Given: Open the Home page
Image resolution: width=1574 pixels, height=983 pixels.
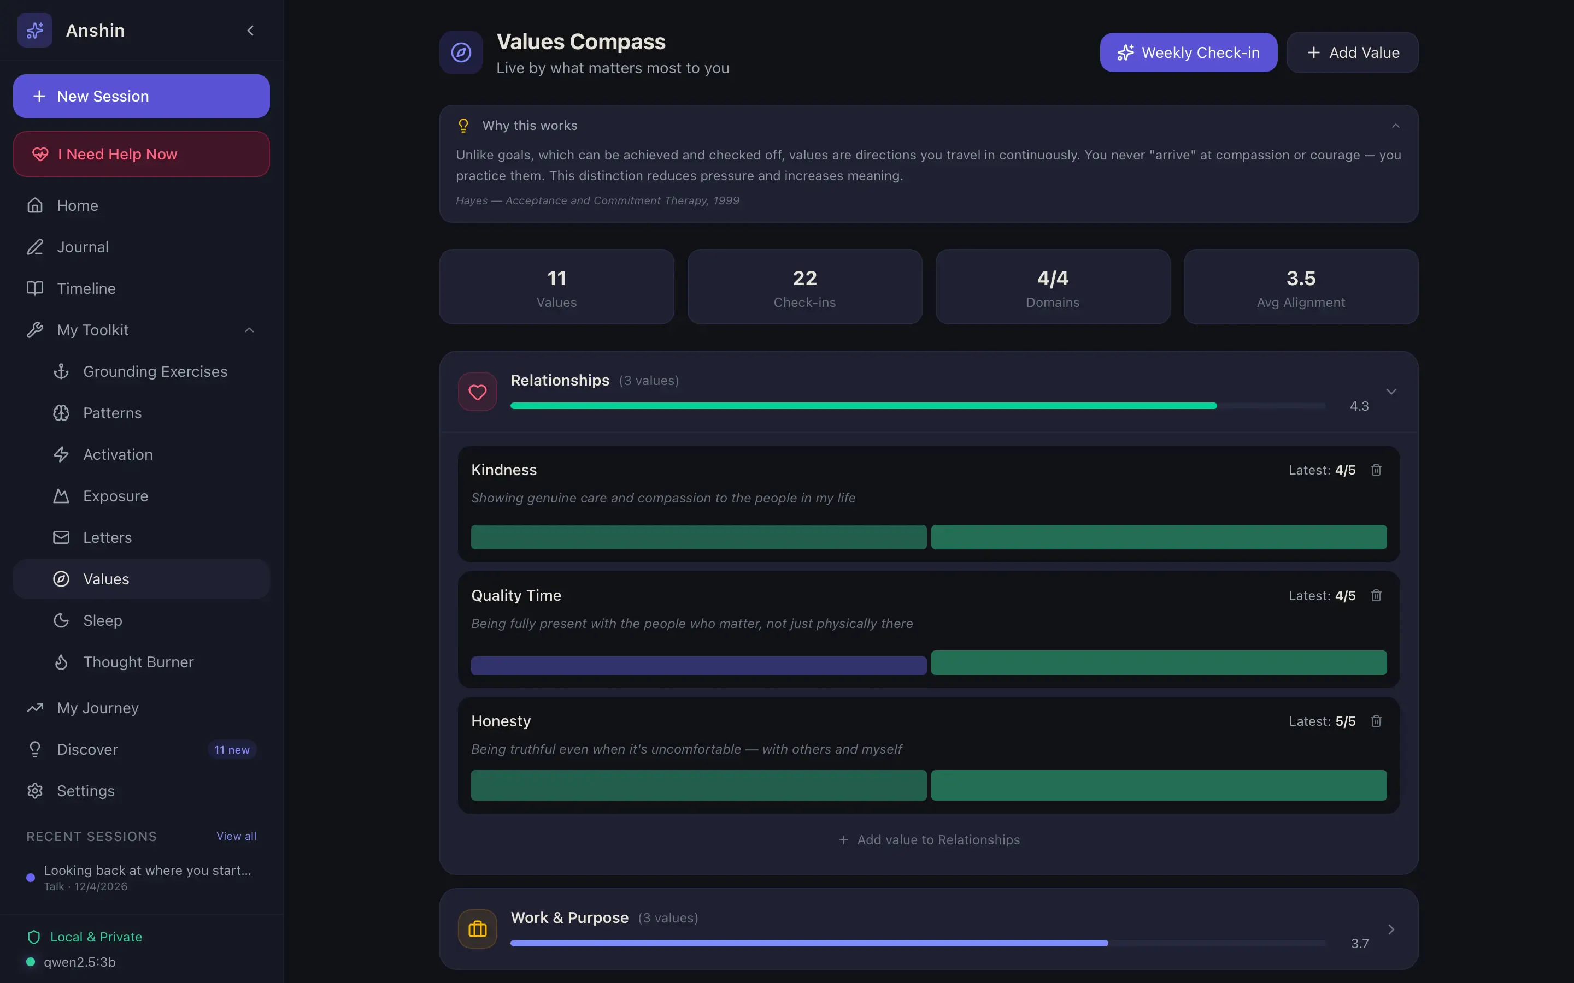Looking at the screenshot, I should (x=141, y=205).
